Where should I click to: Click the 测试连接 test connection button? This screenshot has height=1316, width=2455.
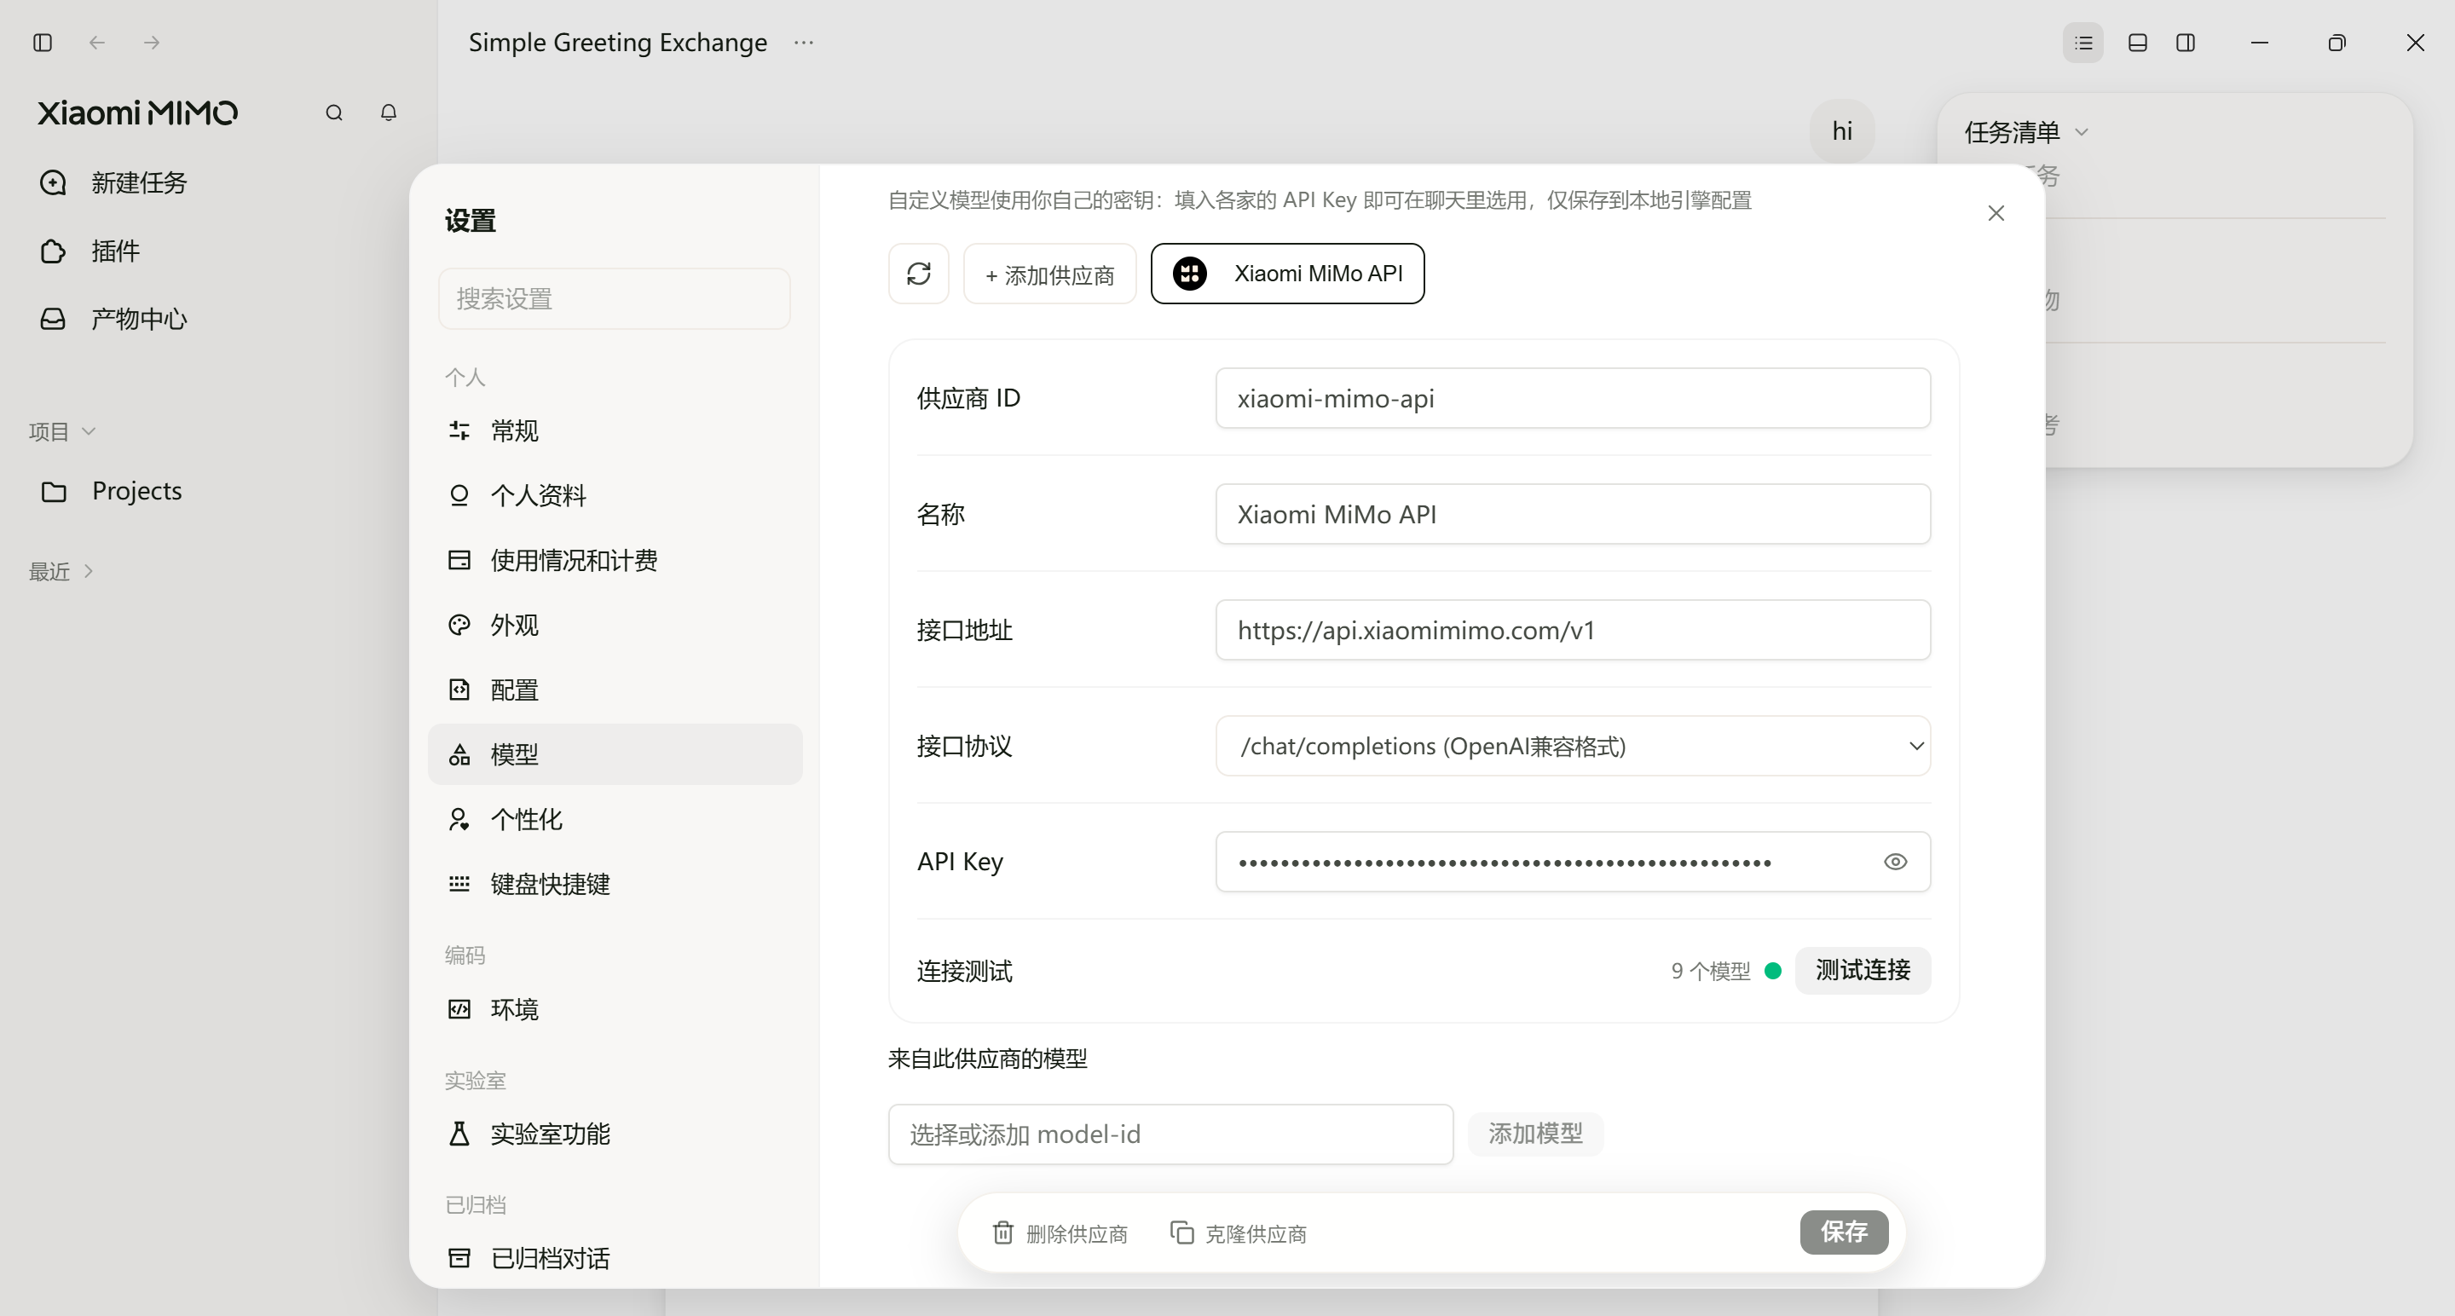pyautogui.click(x=1863, y=970)
